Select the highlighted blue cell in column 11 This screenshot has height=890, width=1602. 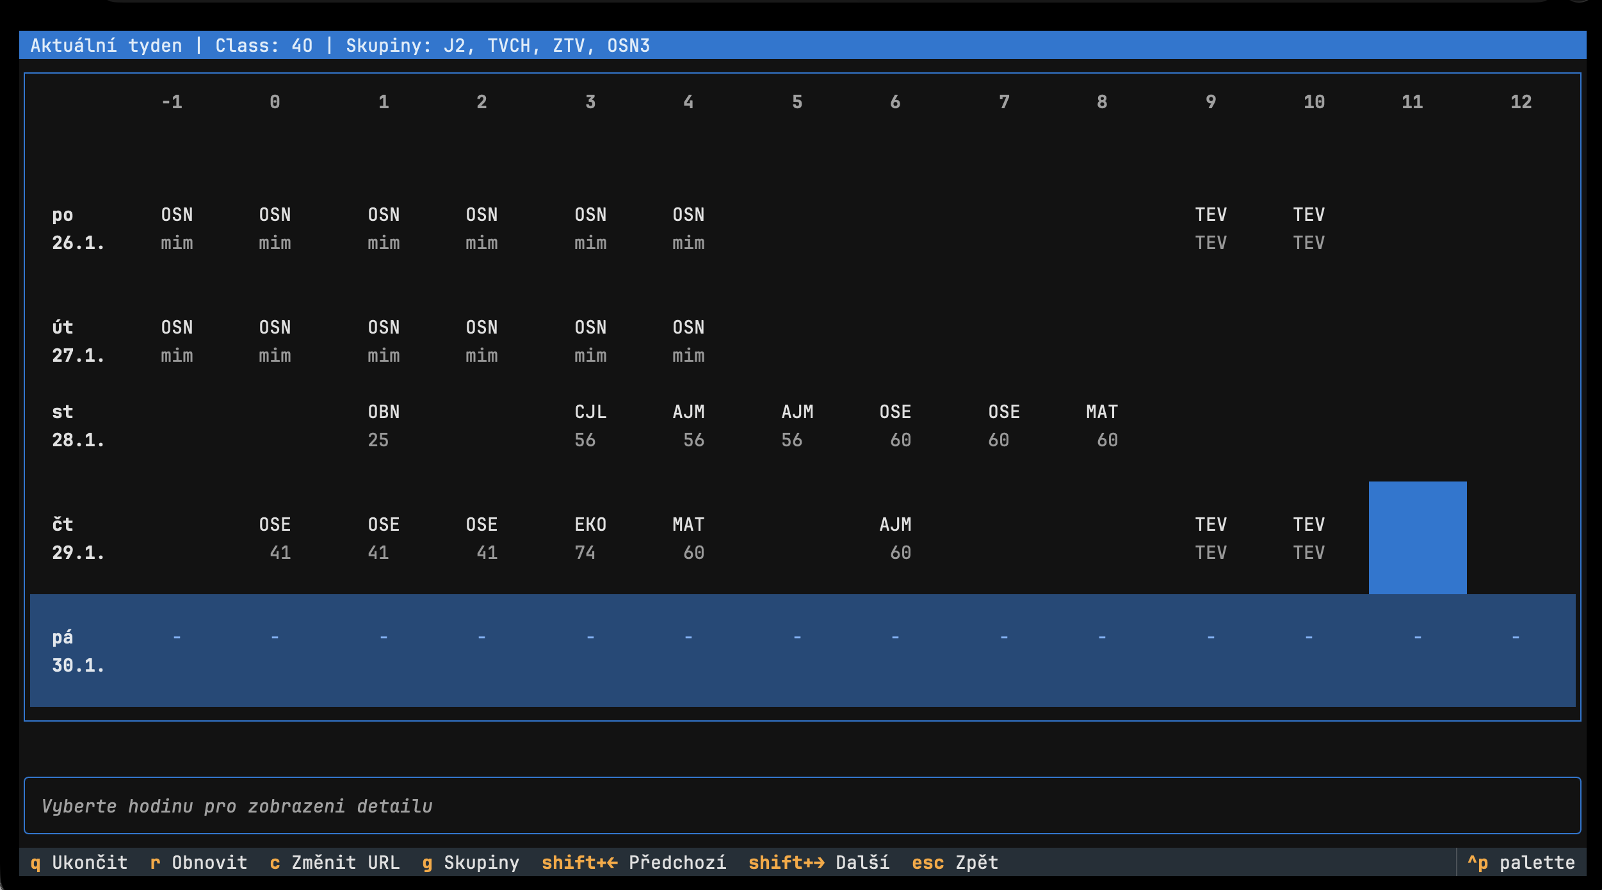point(1418,538)
